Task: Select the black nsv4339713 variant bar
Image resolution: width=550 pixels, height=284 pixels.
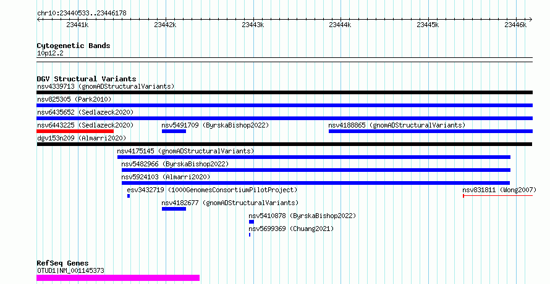Action: 284,92
